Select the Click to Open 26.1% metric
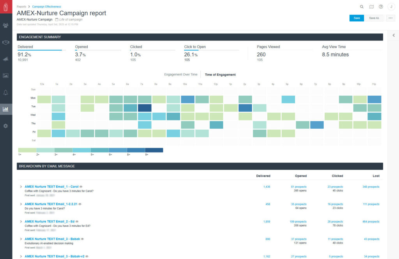 point(212,53)
